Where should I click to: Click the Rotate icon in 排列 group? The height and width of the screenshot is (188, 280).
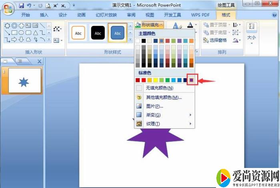tap(236, 40)
